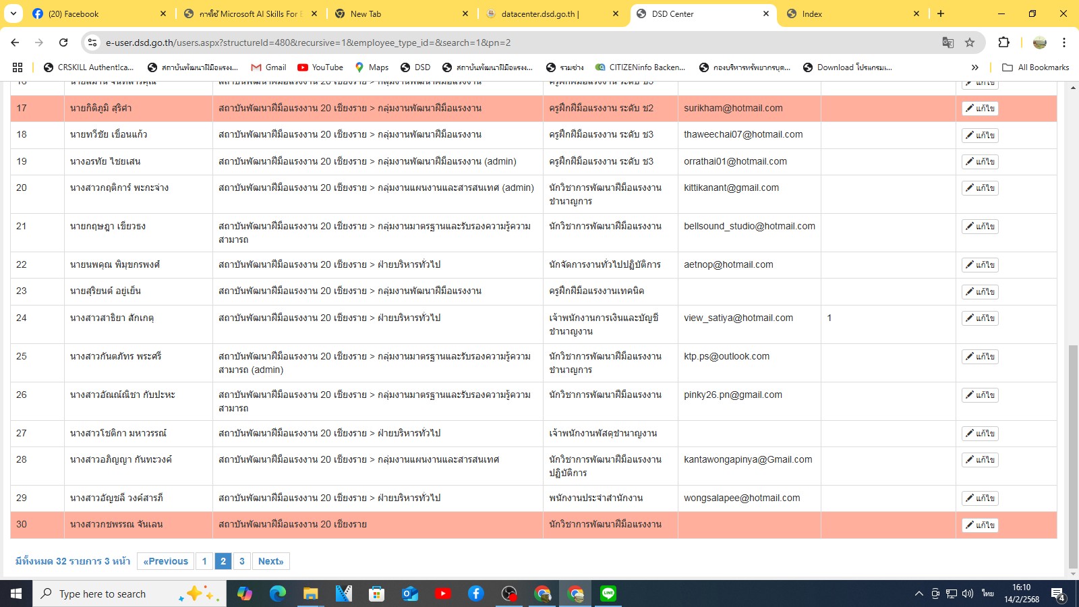
Task: Open the apps grid in the bookmarks bar
Action: [x=18, y=67]
